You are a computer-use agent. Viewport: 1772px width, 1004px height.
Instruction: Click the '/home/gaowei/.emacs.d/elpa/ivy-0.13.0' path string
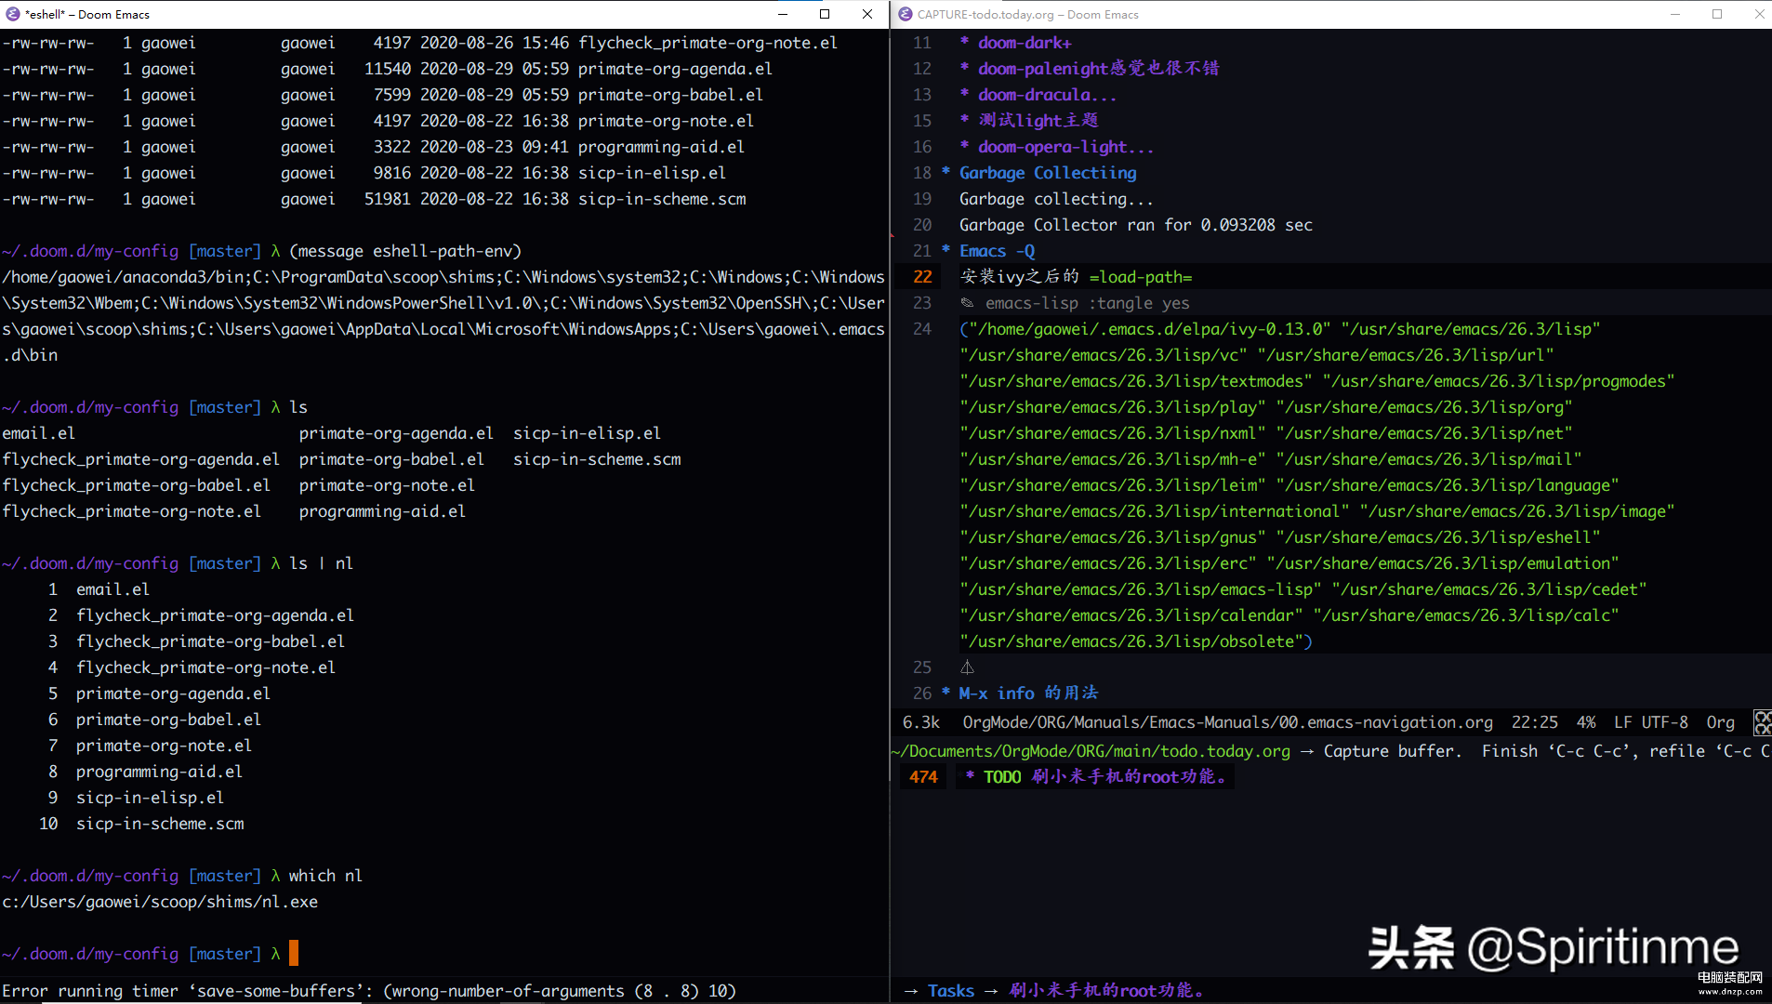click(x=1150, y=329)
